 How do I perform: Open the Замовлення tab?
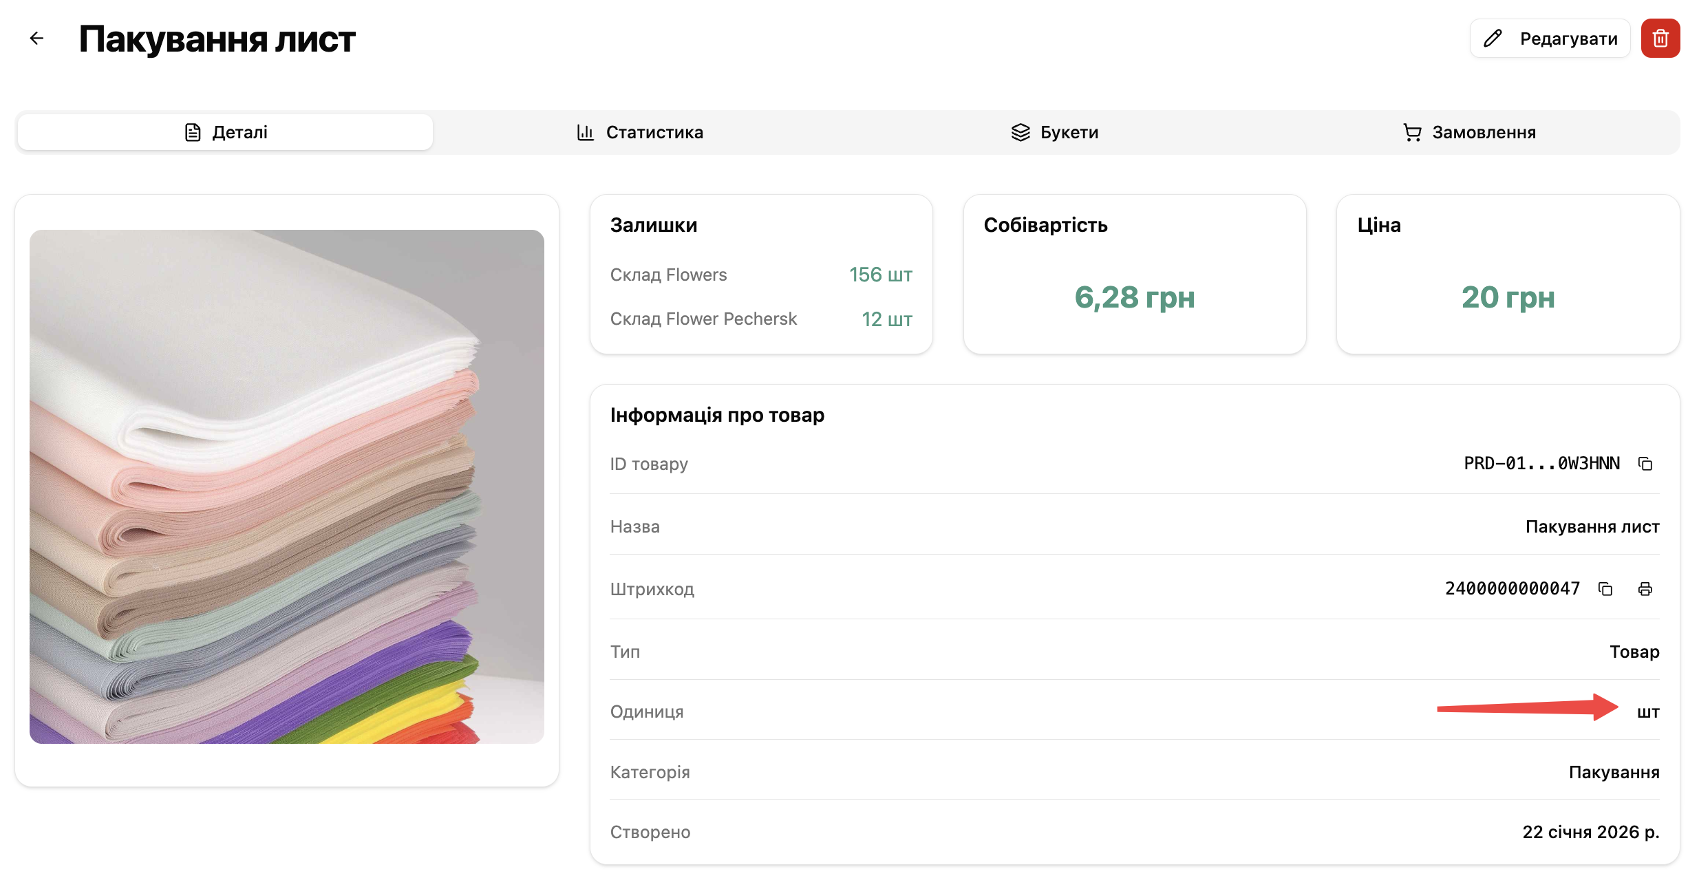click(x=1469, y=132)
